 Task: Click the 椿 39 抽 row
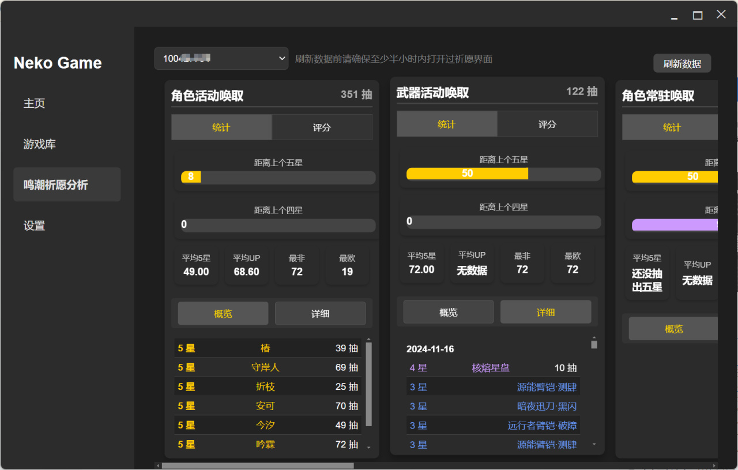(268, 348)
